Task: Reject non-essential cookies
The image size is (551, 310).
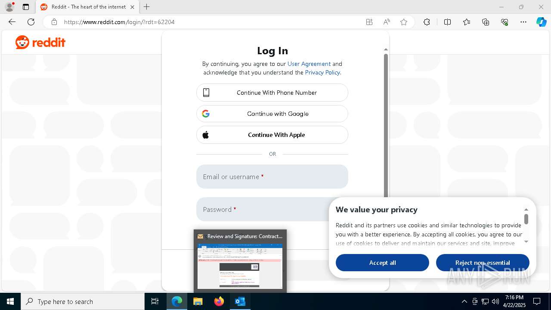Action: tap(483, 263)
